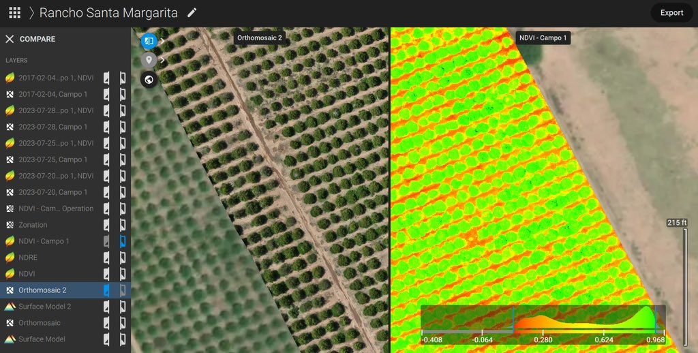Select the Surface Model layer name

(x=42, y=339)
